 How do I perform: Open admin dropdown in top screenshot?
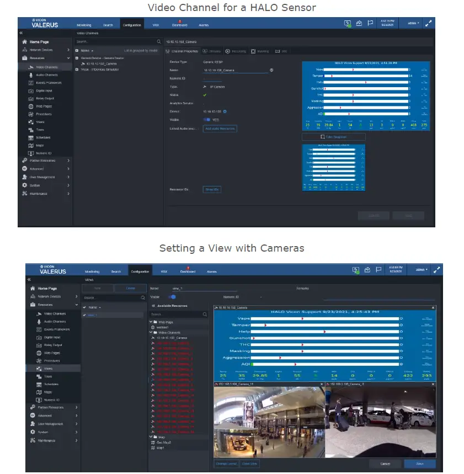413,23
